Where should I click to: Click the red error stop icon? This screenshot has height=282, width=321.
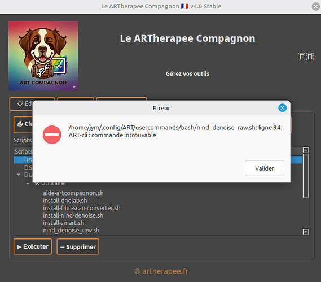52,135
